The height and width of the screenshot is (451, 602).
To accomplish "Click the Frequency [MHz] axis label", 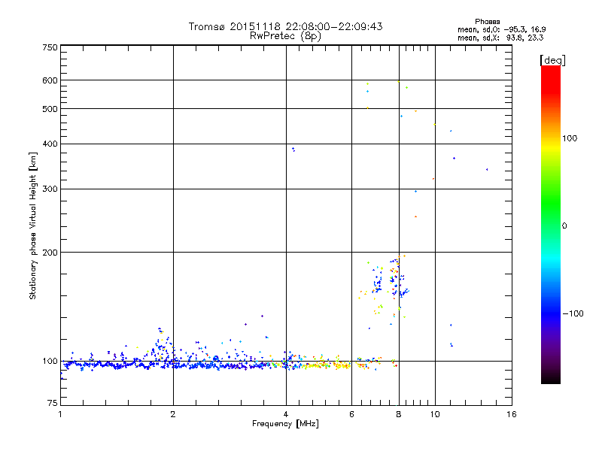I will coord(285,425).
